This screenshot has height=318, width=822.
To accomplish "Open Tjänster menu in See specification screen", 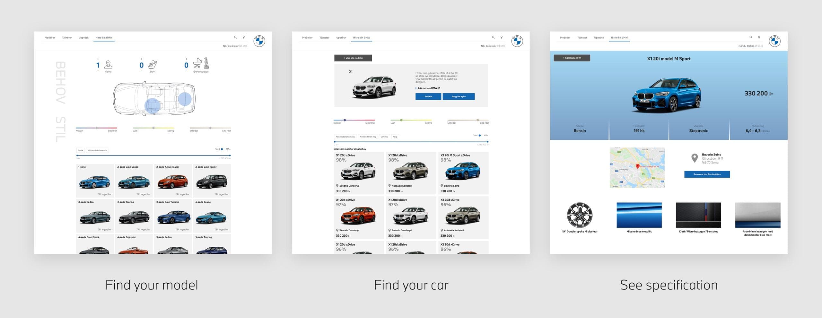I will click(x=582, y=38).
